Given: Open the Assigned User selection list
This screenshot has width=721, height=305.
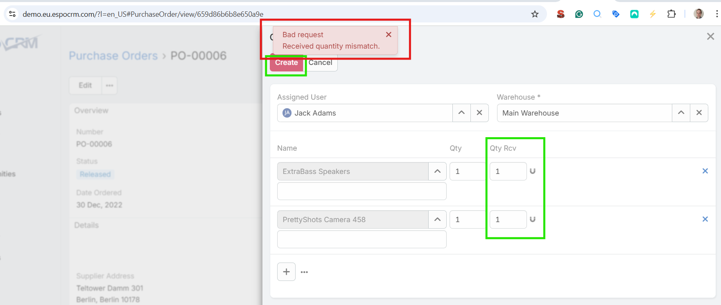Looking at the screenshot, I should click(x=461, y=113).
